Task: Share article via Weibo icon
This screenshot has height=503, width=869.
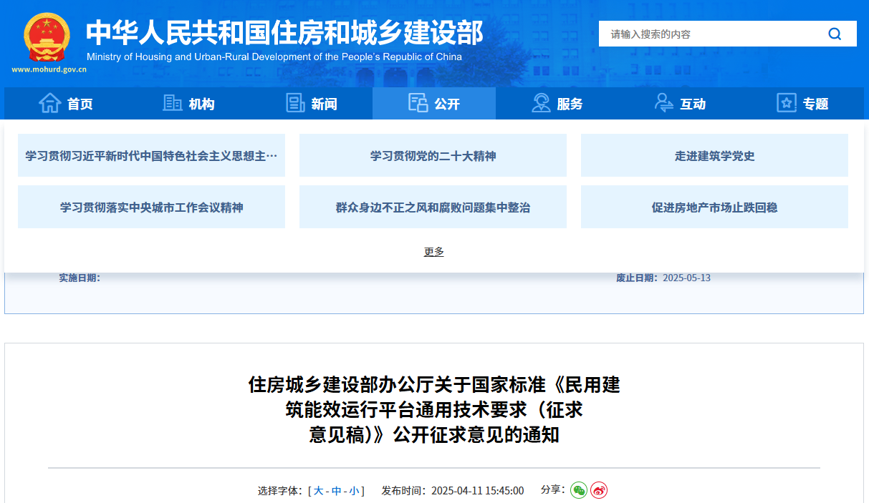Action: 599,490
